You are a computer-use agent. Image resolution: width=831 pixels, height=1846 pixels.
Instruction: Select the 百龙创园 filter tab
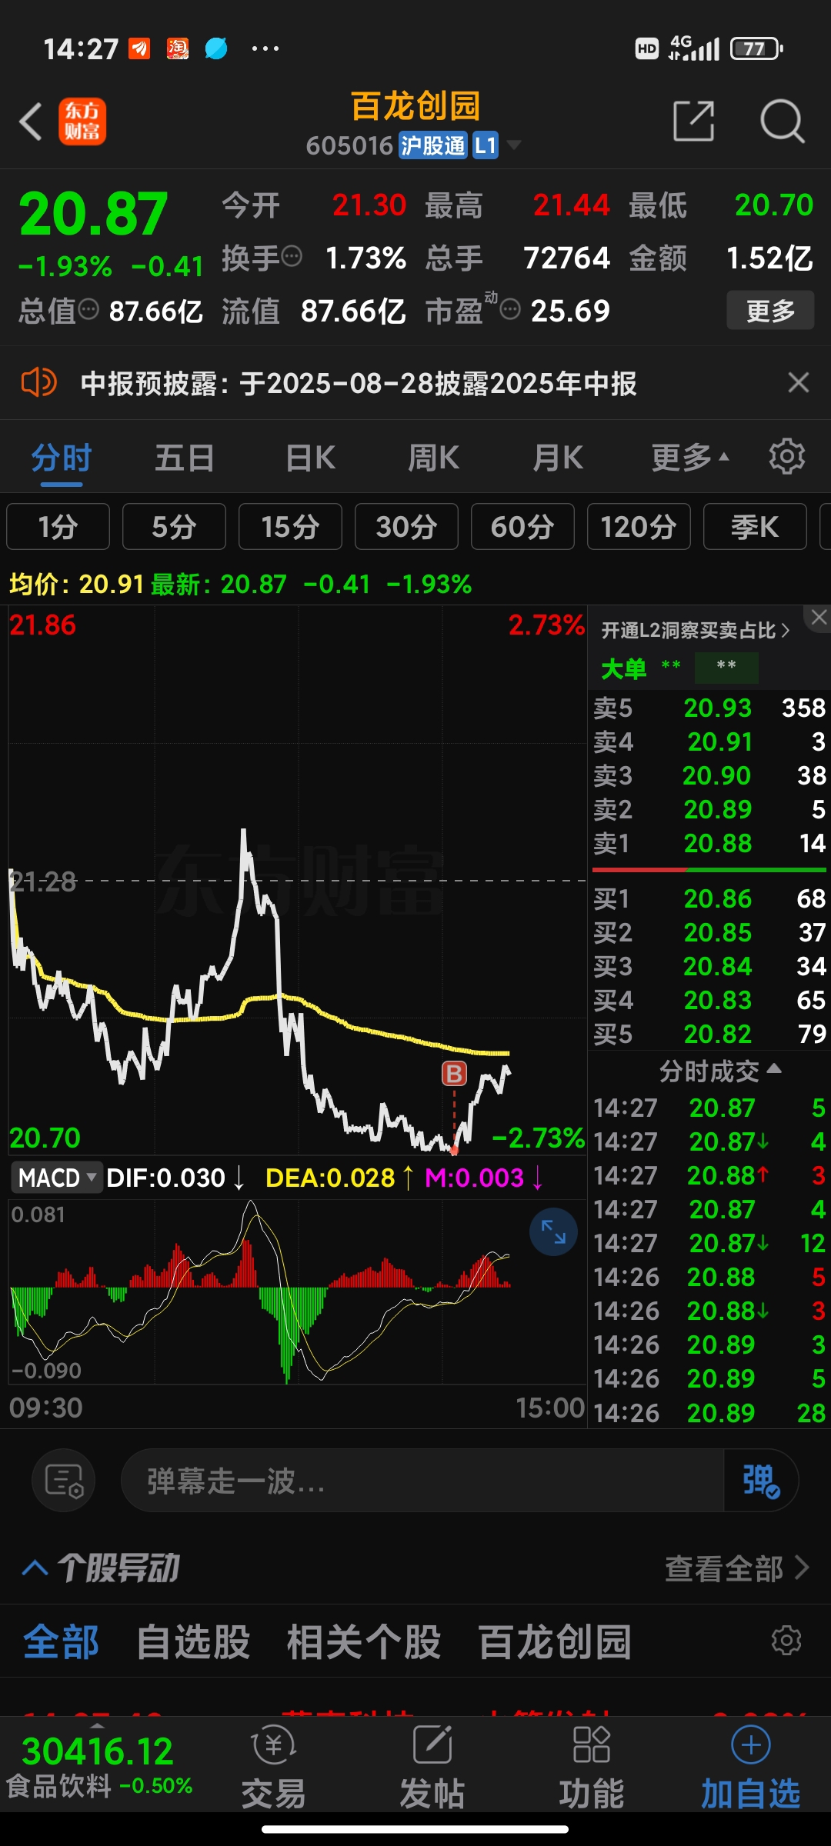tap(555, 1641)
